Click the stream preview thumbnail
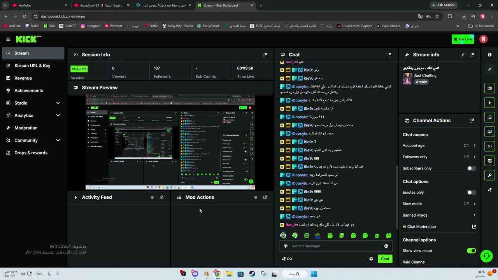 coord(170,142)
